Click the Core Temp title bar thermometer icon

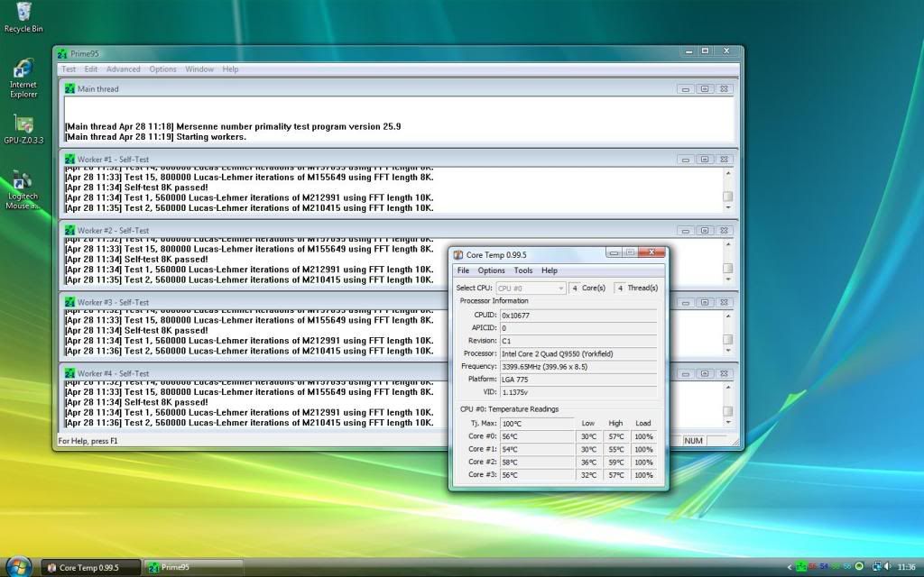(x=457, y=255)
